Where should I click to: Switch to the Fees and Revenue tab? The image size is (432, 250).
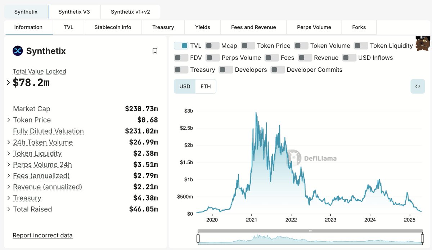pos(253,27)
